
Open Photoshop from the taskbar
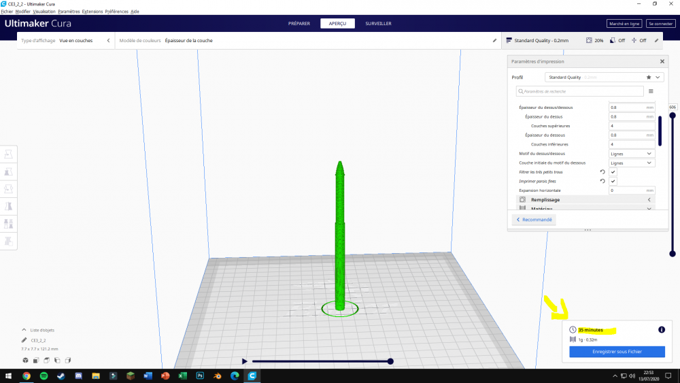pyautogui.click(x=200, y=376)
